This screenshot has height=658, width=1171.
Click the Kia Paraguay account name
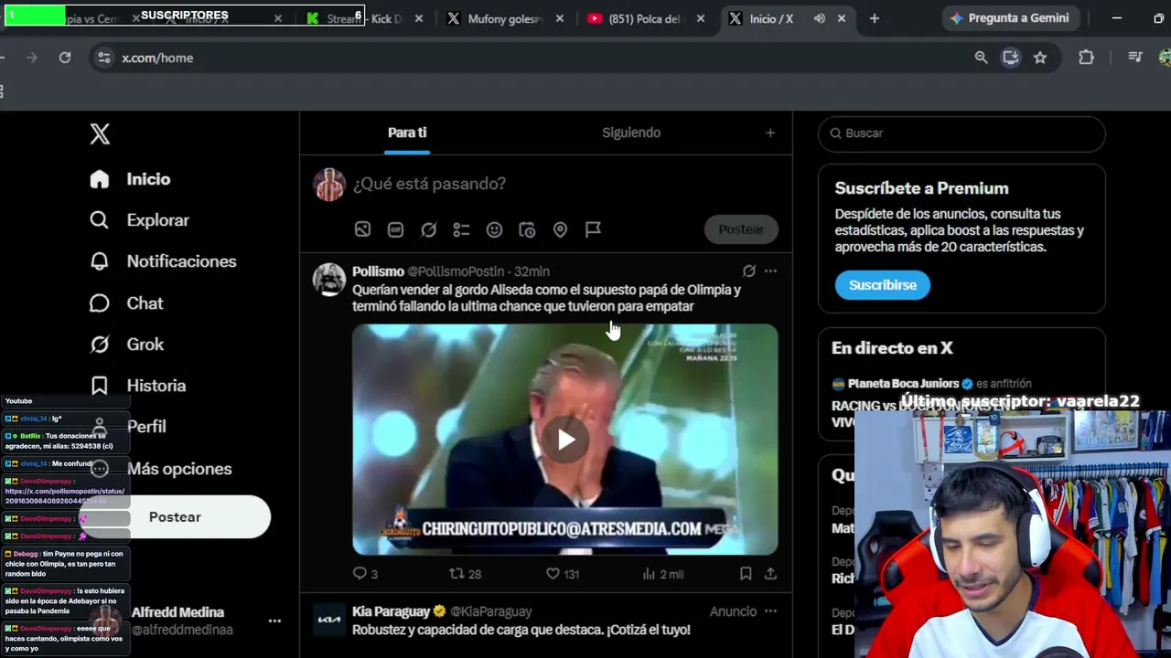[x=391, y=611]
